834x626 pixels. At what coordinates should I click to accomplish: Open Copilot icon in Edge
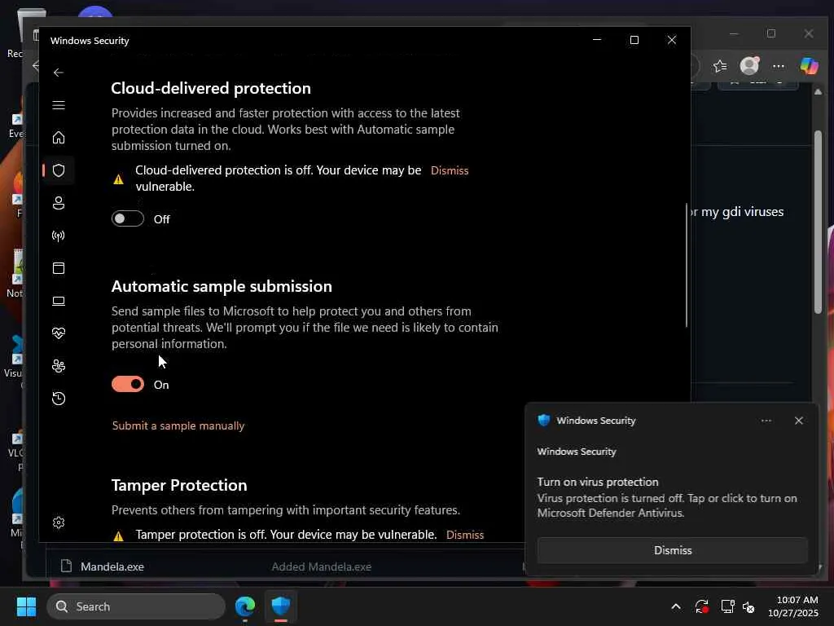810,66
